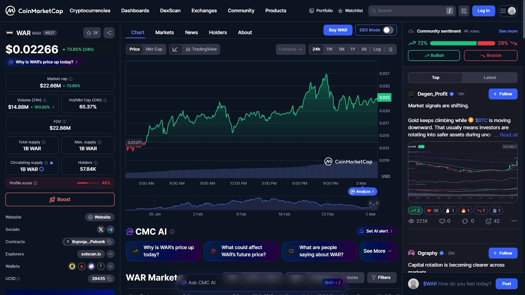Click the CMC AI info icon
The height and width of the screenshot is (295, 525).
tap(172, 231)
